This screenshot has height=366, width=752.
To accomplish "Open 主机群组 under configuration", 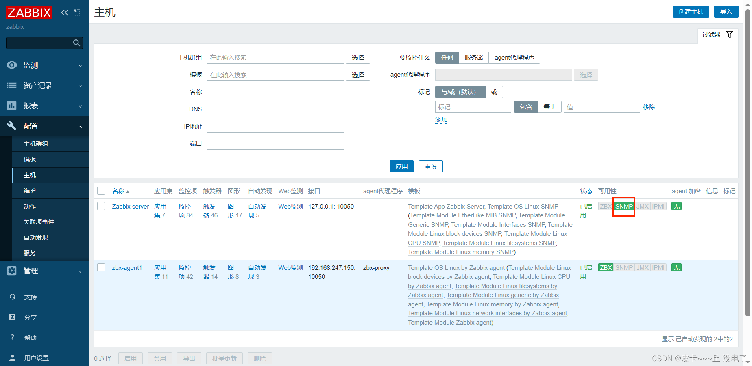I will pos(51,144).
